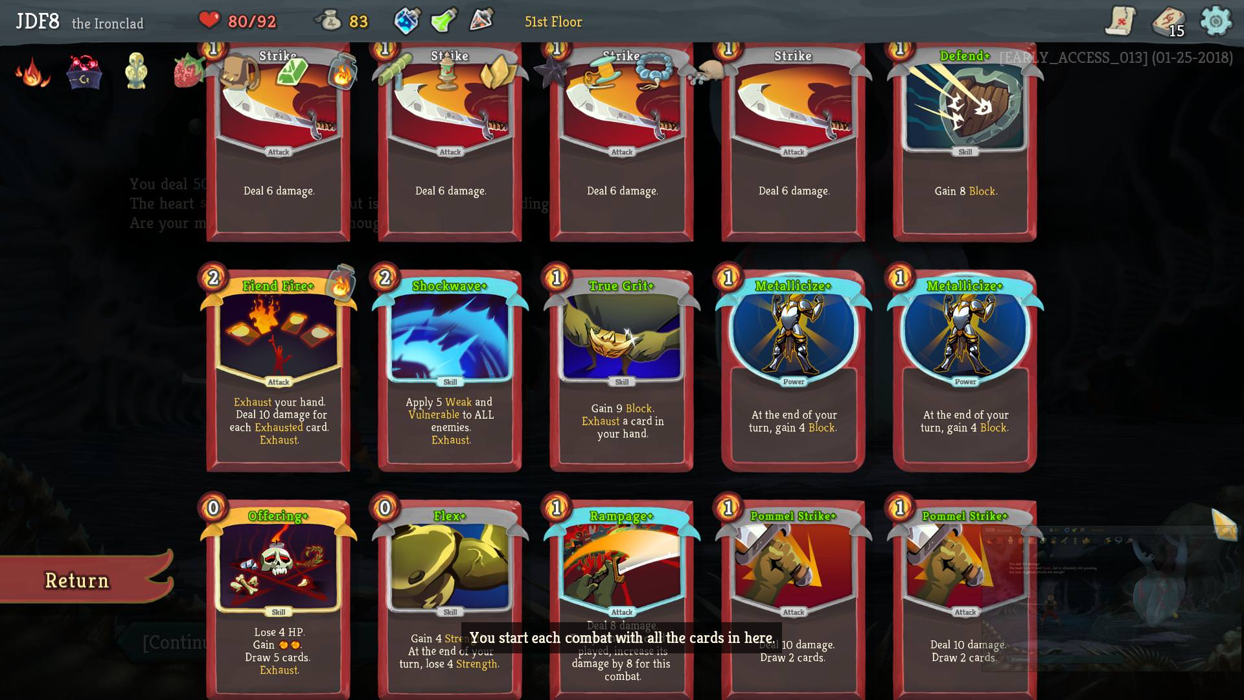Open the map scroll icon
Viewport: 1244px width, 700px height.
point(1120,21)
